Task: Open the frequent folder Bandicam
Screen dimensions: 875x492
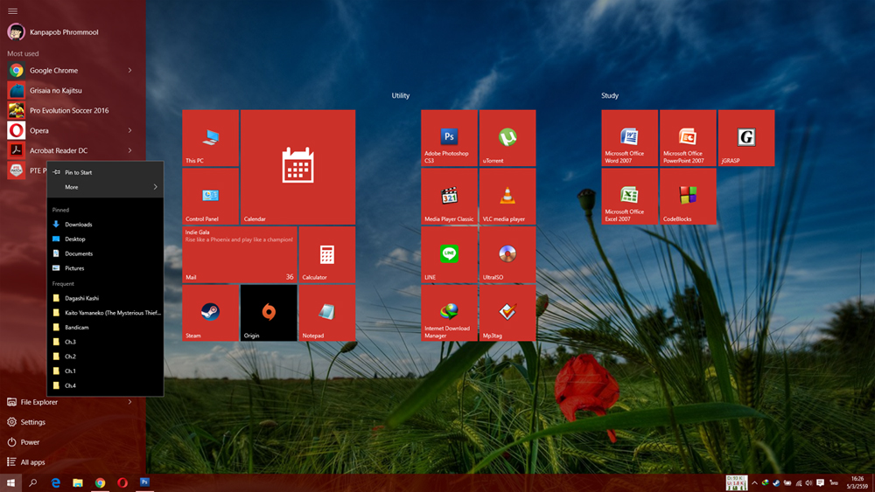Action: 106,327
